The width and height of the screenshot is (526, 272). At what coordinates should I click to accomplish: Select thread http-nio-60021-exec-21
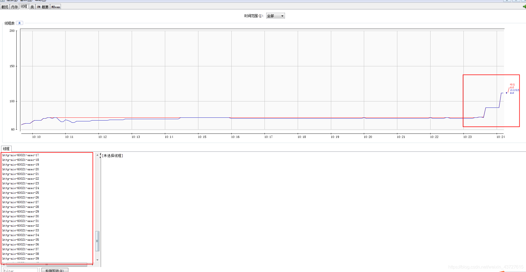click(x=21, y=174)
